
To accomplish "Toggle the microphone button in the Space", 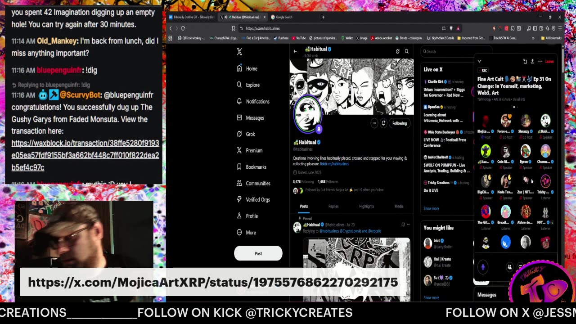I will tap(483, 267).
